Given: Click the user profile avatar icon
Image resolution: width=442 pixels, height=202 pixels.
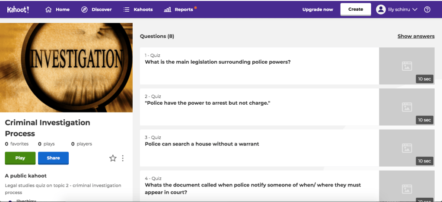Looking at the screenshot, I should coord(381,9).
